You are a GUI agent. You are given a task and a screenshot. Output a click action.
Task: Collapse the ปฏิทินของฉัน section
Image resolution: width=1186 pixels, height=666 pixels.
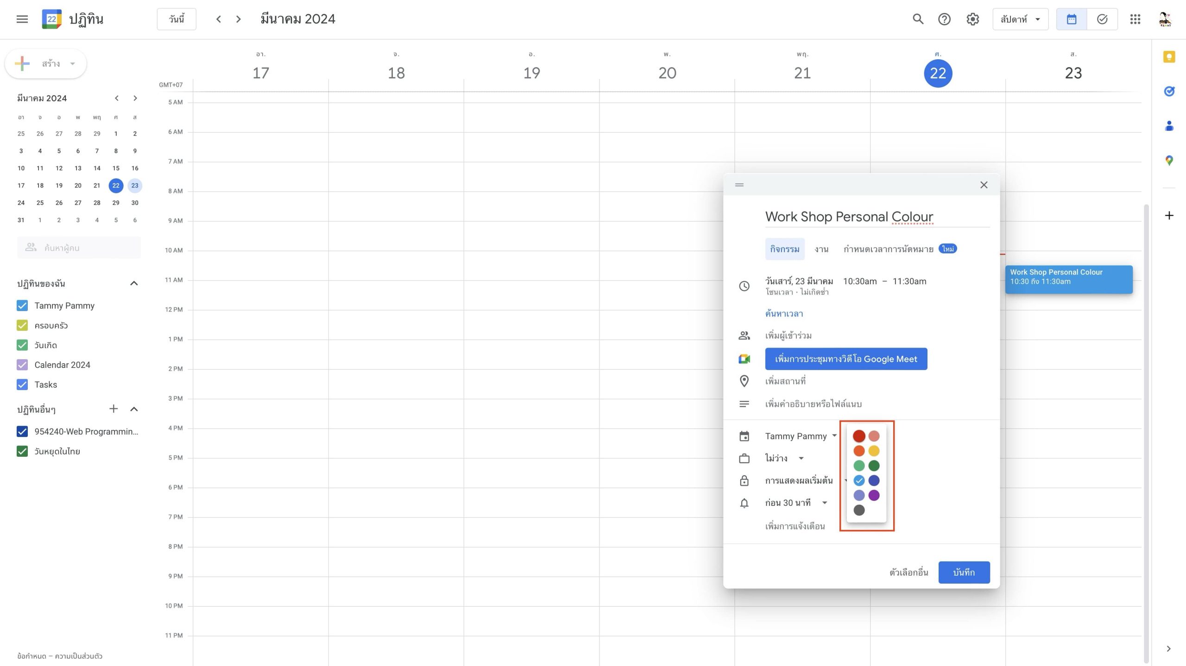coord(134,283)
